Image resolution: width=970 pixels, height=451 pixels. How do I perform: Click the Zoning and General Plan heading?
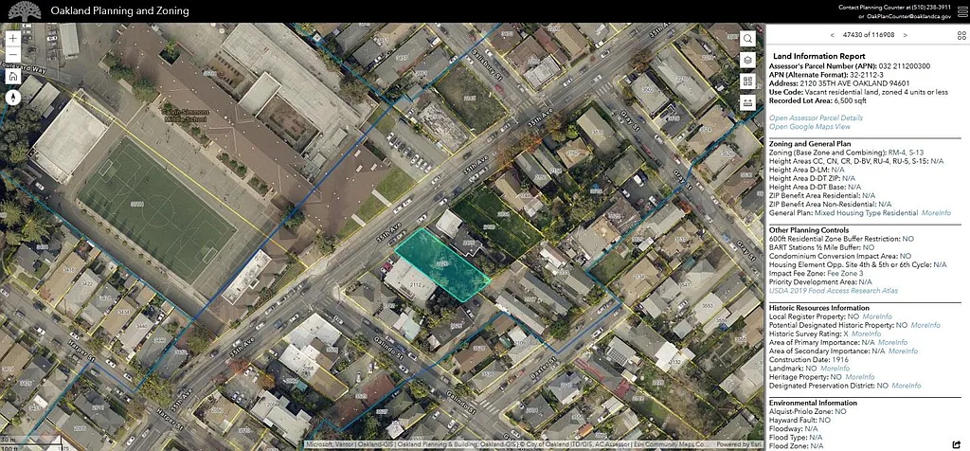tap(807, 143)
